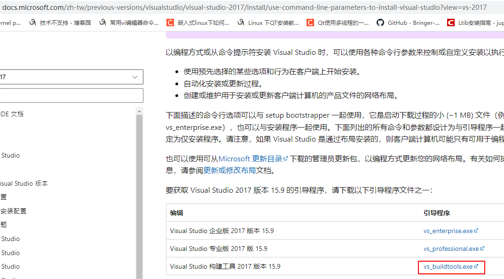Click the sidebar scrollbar thumb
Viewport: 504px width, 279px height.
pos(139,196)
